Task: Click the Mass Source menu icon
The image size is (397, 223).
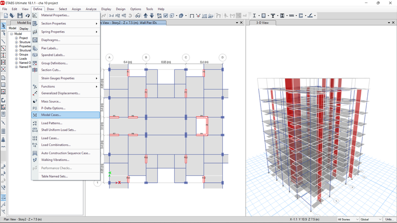Action: pos(35,102)
